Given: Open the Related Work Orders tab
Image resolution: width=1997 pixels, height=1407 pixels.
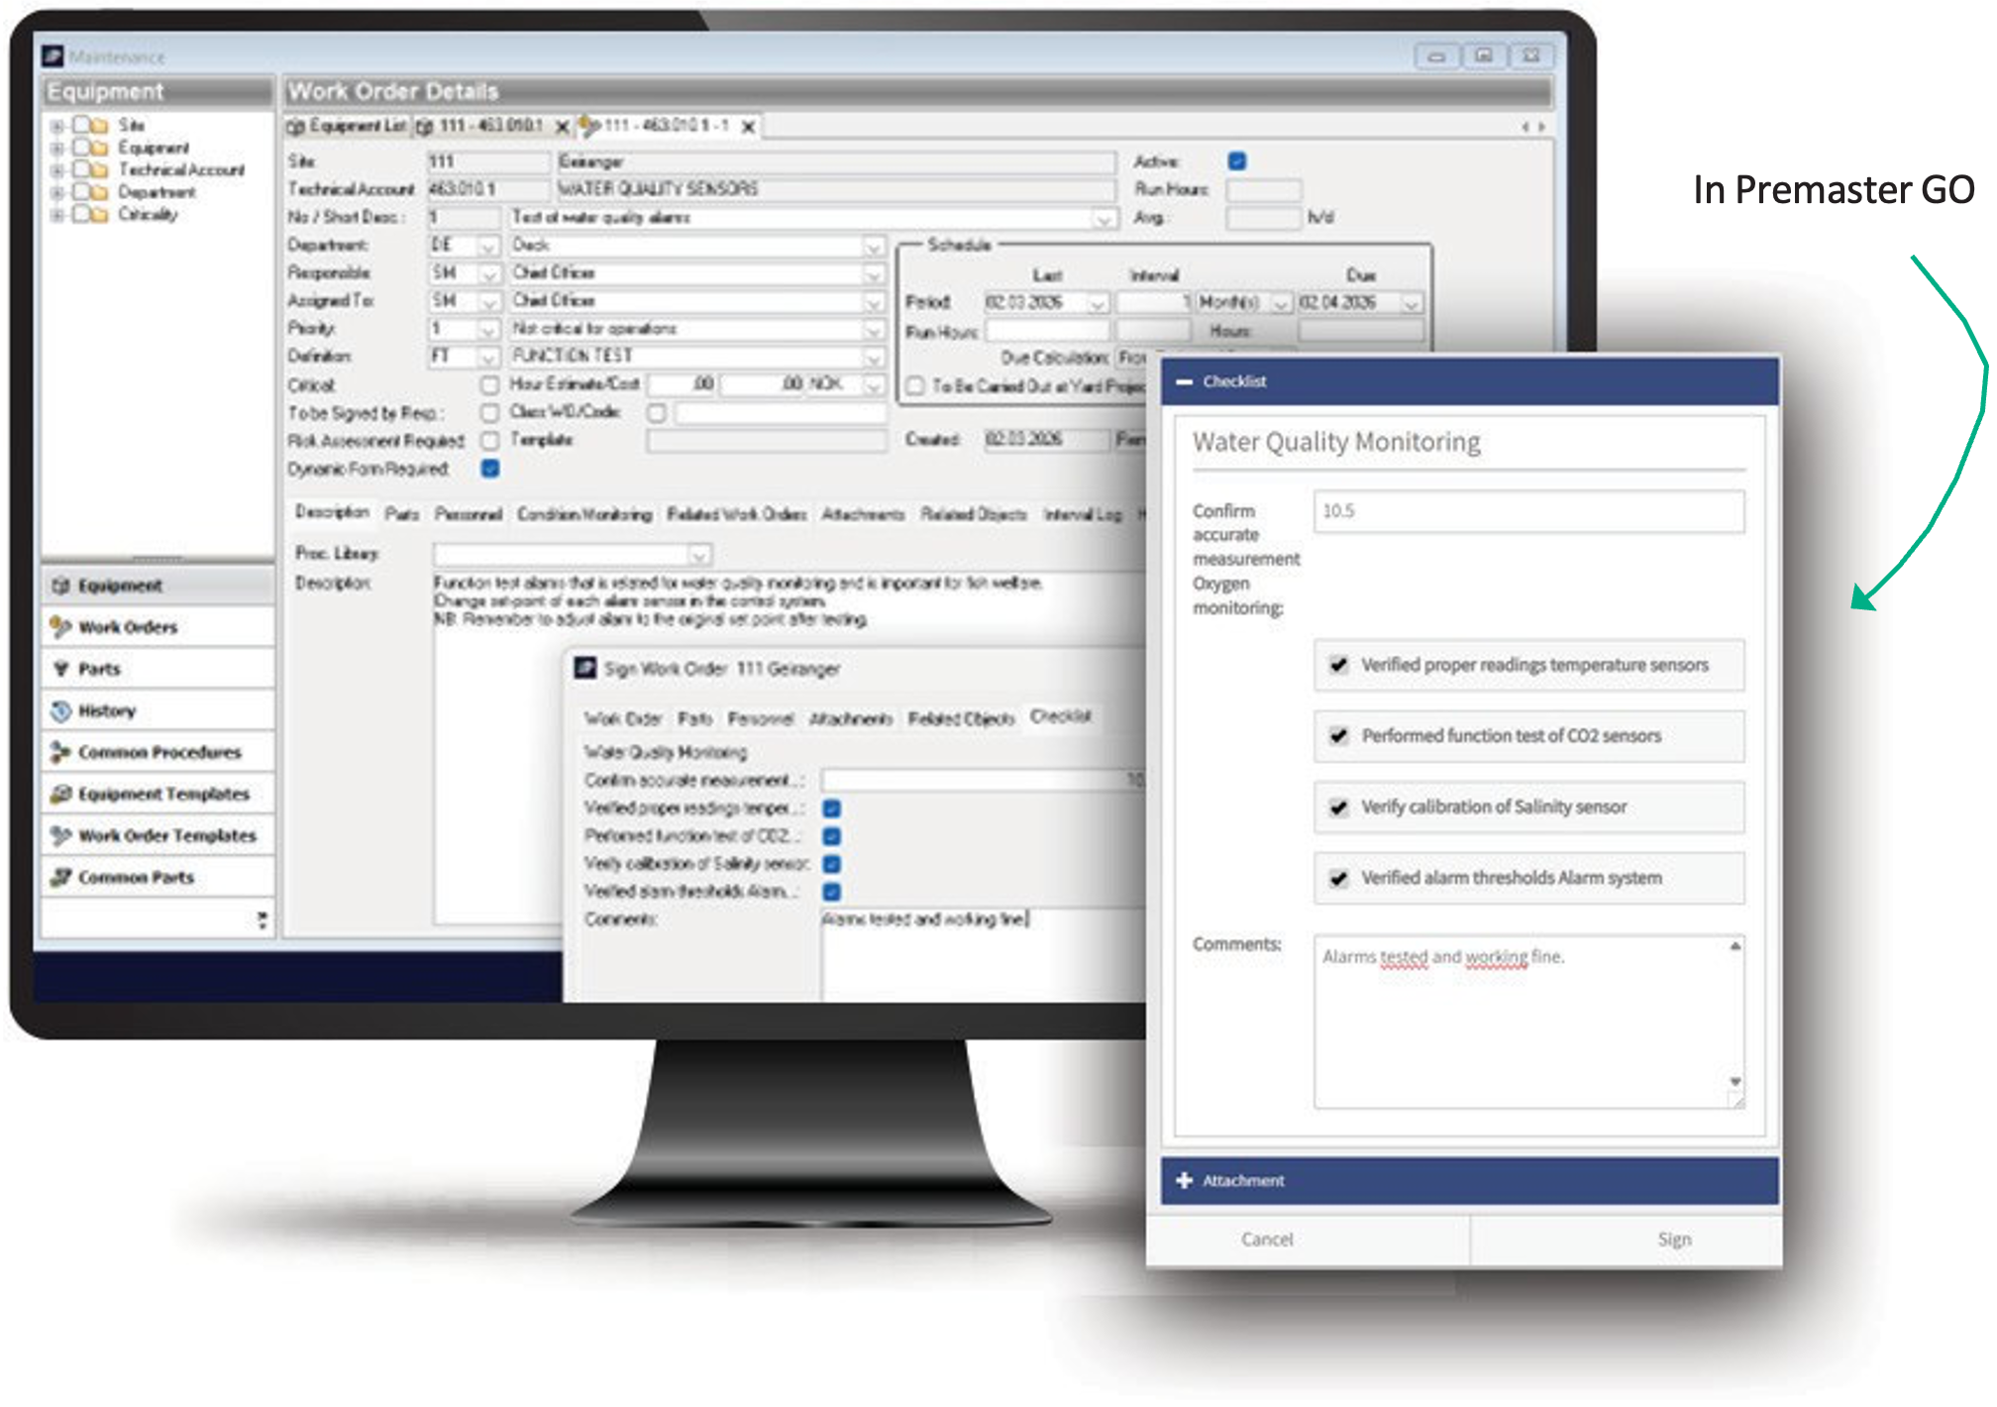Looking at the screenshot, I should tap(736, 514).
